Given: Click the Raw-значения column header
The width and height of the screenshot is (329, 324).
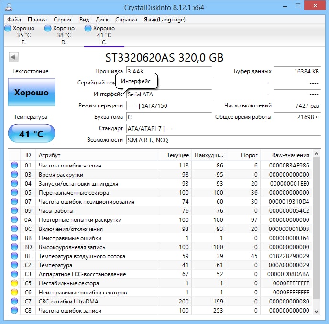Looking at the screenshot, I should [x=290, y=155].
